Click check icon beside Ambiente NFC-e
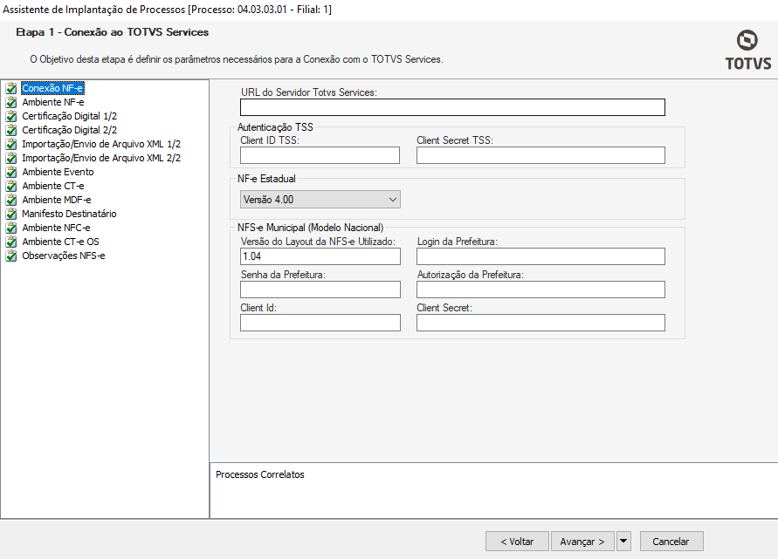The width and height of the screenshot is (778, 559). 11,228
